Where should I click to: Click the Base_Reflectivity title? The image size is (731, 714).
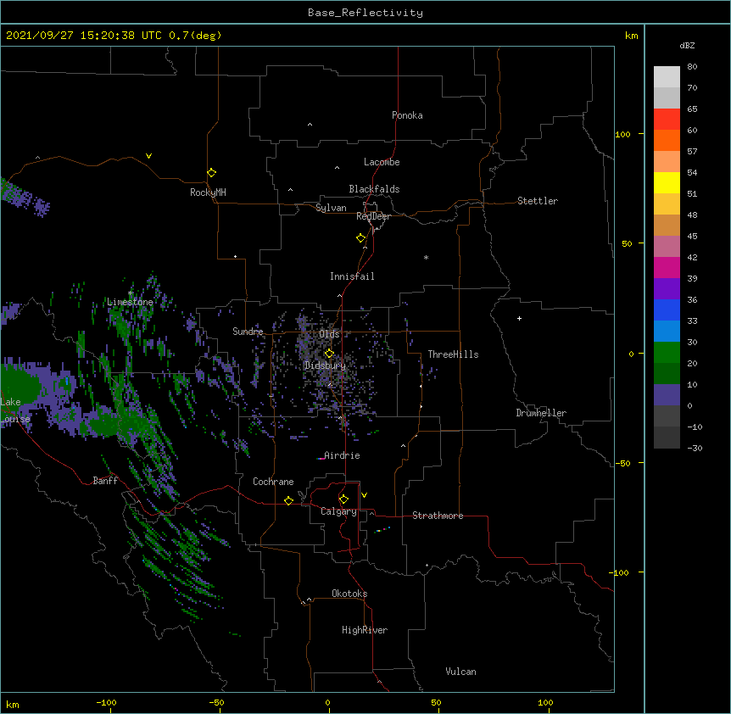pos(365,13)
